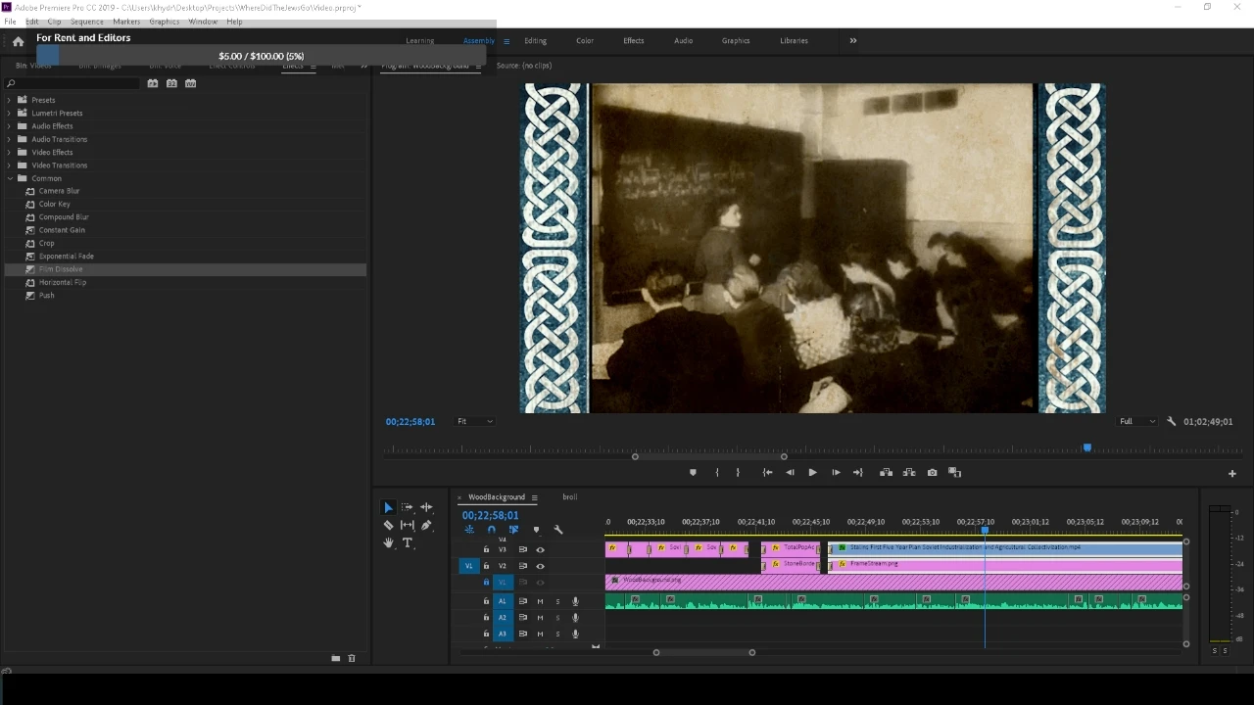Expand Video Transitions folder
Screen dimensions: 1254x705
click(x=10, y=165)
